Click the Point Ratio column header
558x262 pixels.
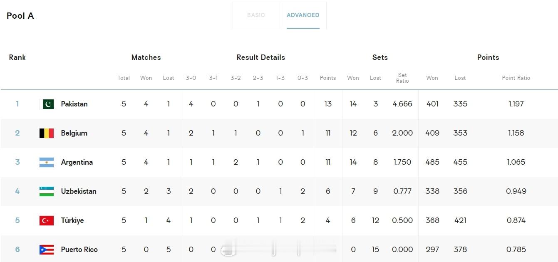516,78
